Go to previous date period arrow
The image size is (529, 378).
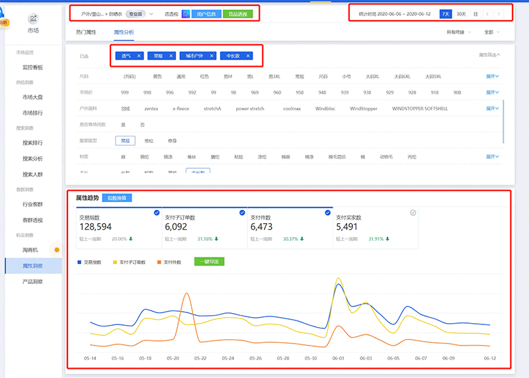[x=487, y=13]
